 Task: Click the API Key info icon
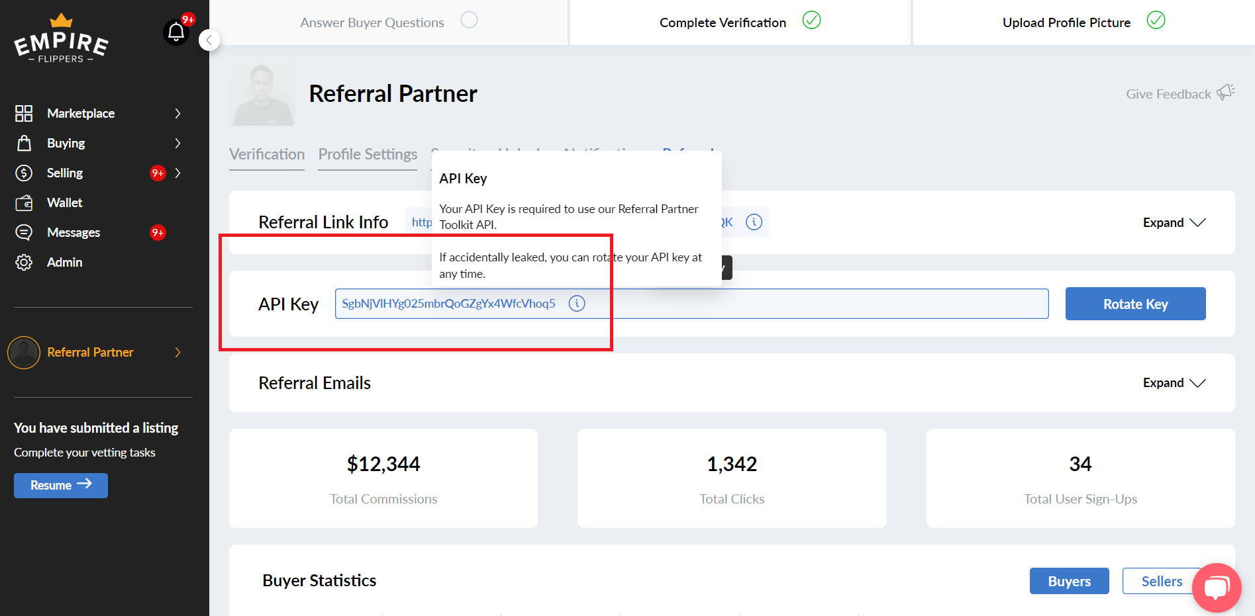pos(577,303)
